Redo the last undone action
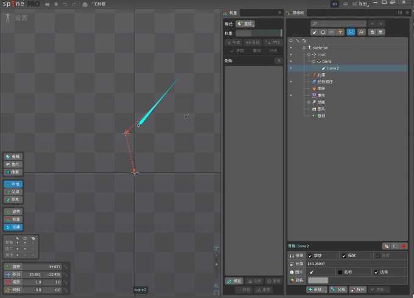414x298 pixels. 74,4
